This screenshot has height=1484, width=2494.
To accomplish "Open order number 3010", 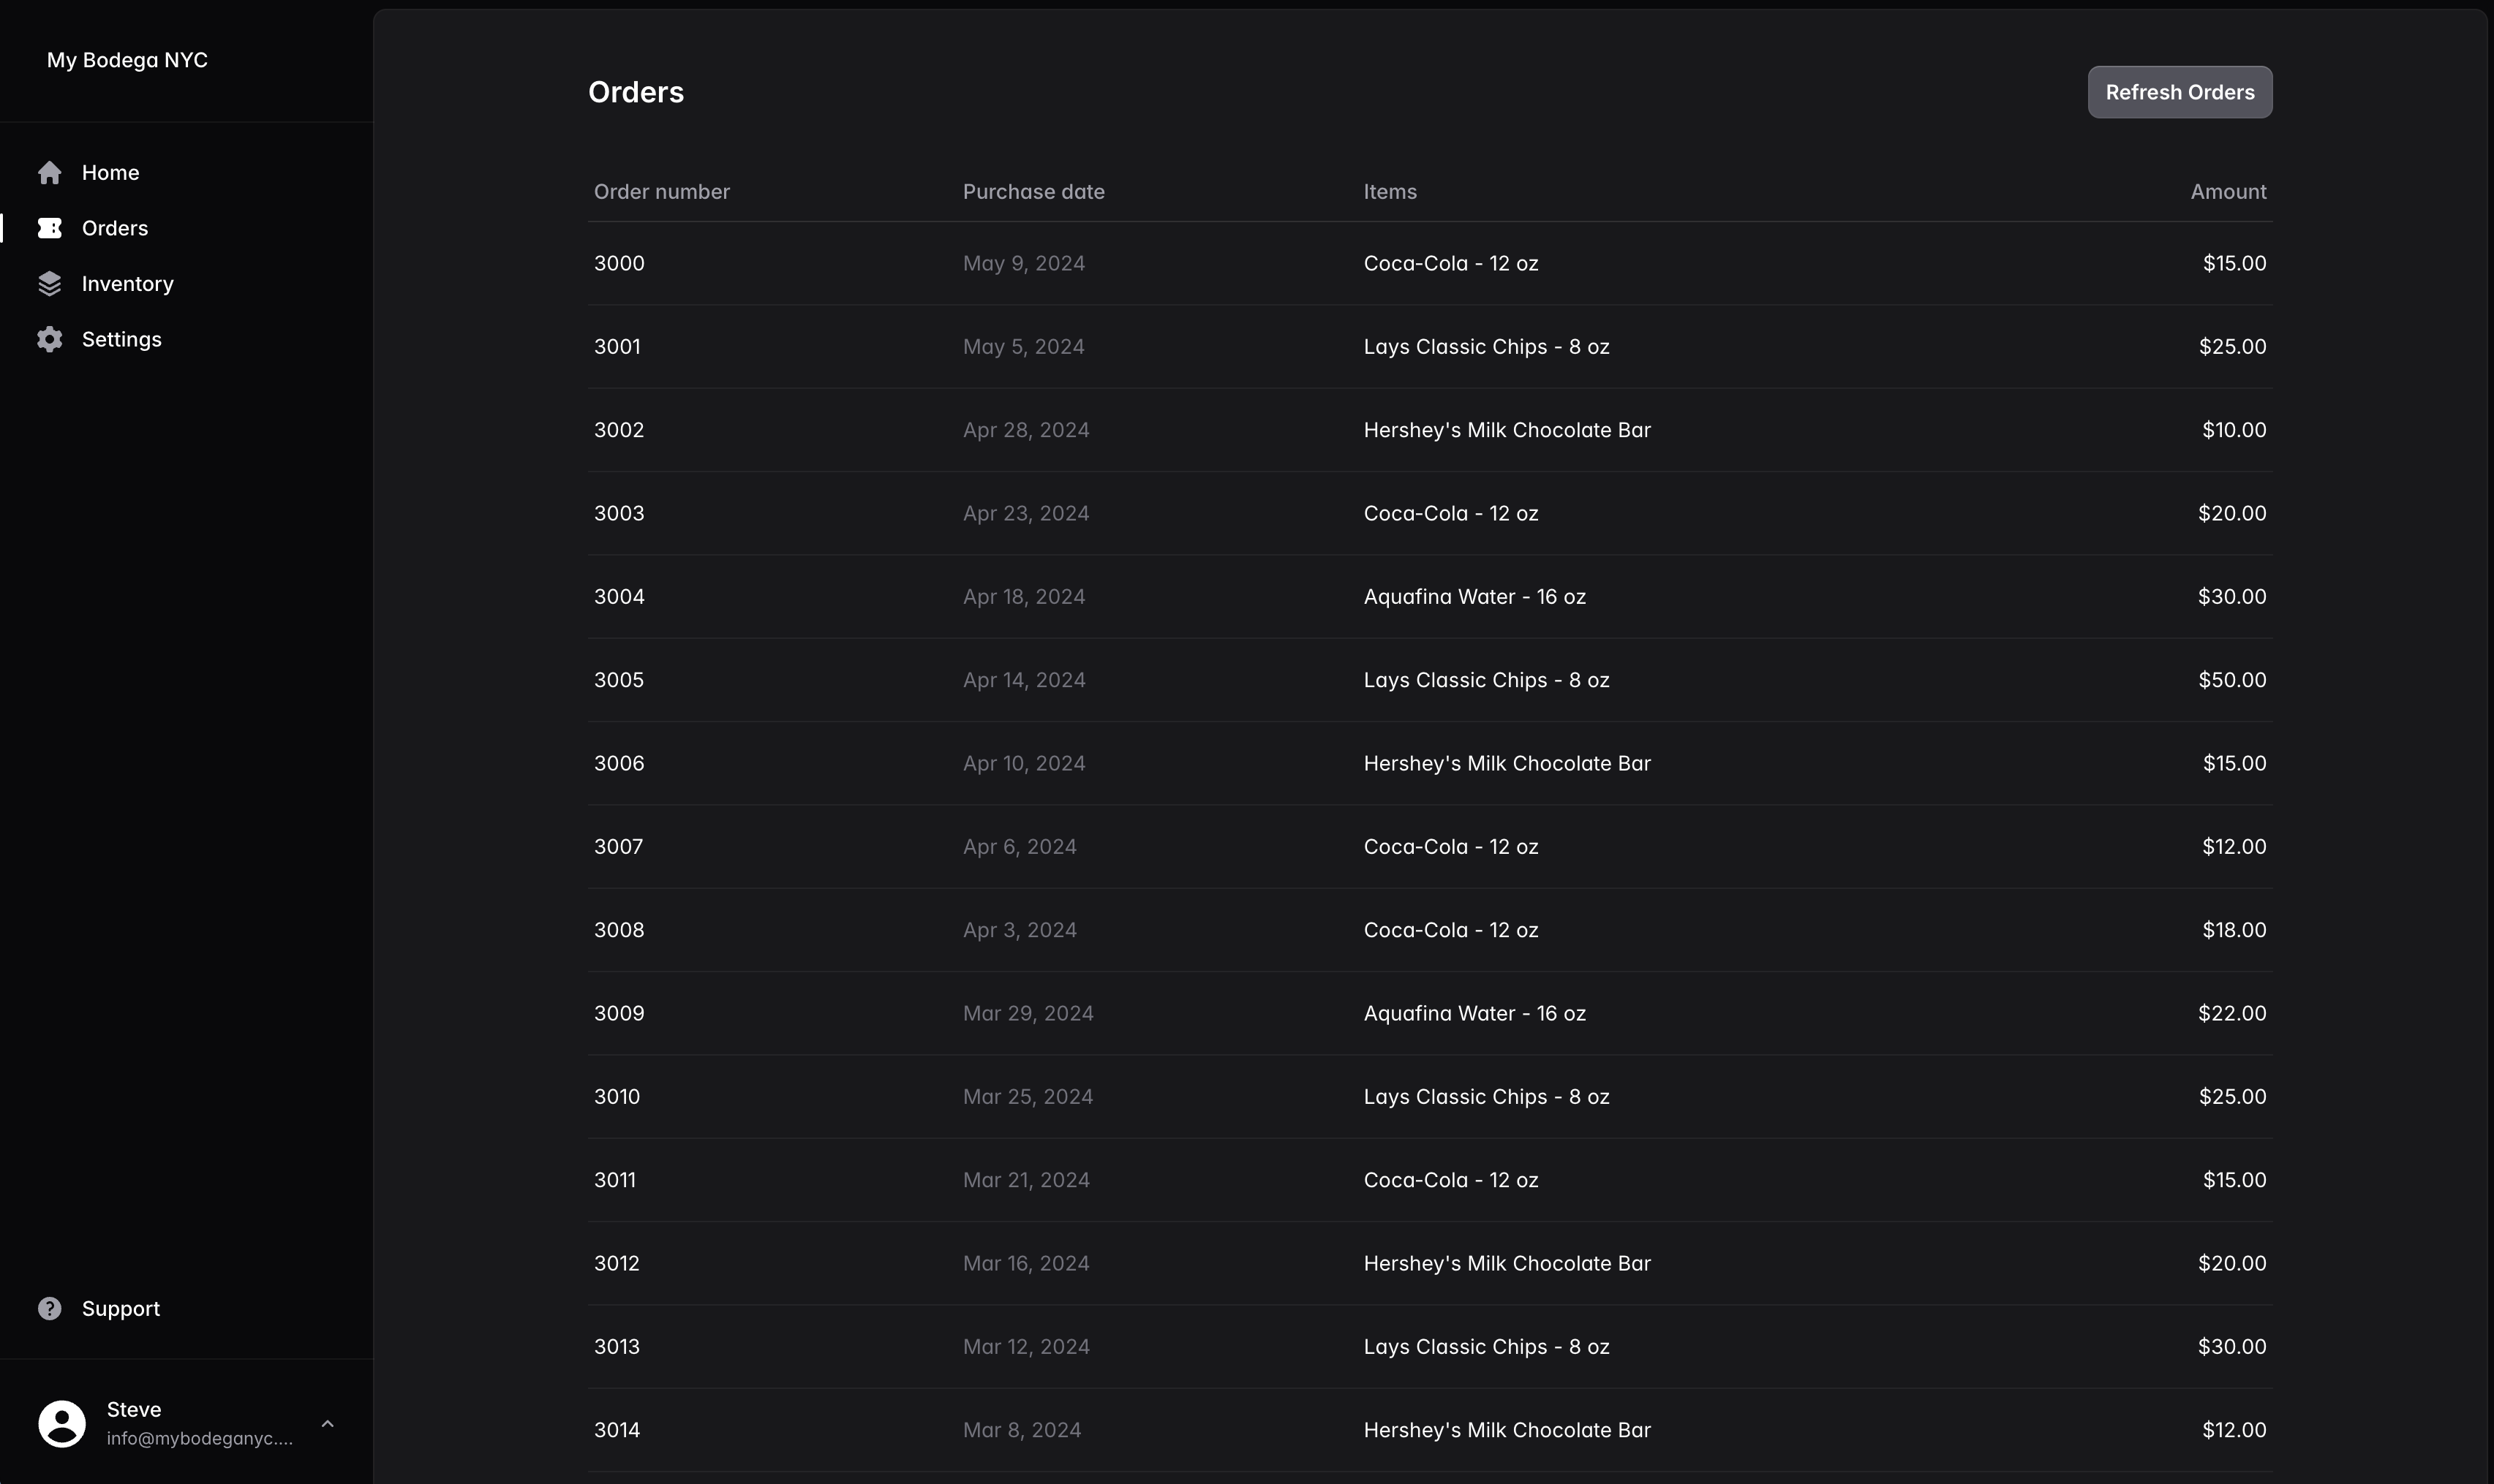I will (617, 1097).
